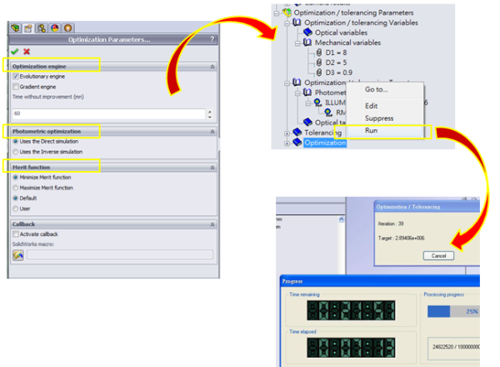Collapse the Optimization engine section

pyautogui.click(x=212, y=66)
